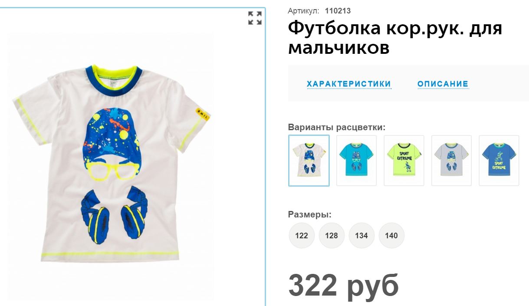The width and height of the screenshot is (529, 306).
Task: Expand product image to fullscreen
Action: point(255,18)
